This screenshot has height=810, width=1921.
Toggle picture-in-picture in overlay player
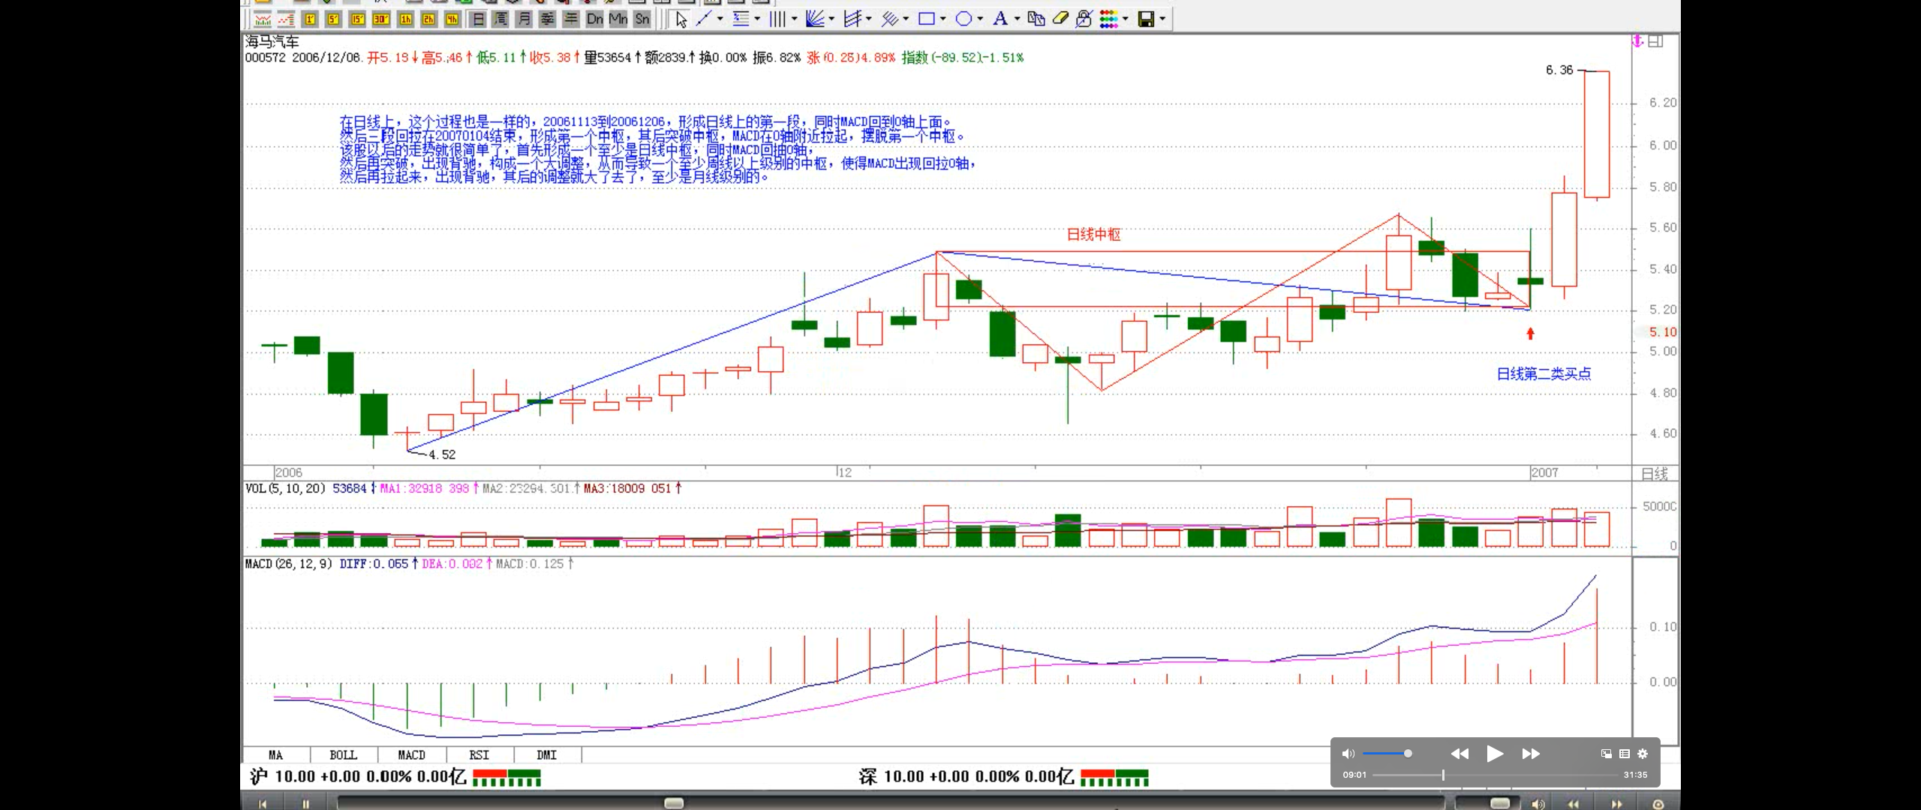coord(1607,754)
